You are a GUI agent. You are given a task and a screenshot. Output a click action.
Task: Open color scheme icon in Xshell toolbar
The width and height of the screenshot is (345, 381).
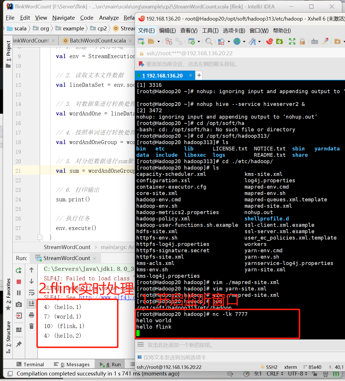tap(221, 42)
